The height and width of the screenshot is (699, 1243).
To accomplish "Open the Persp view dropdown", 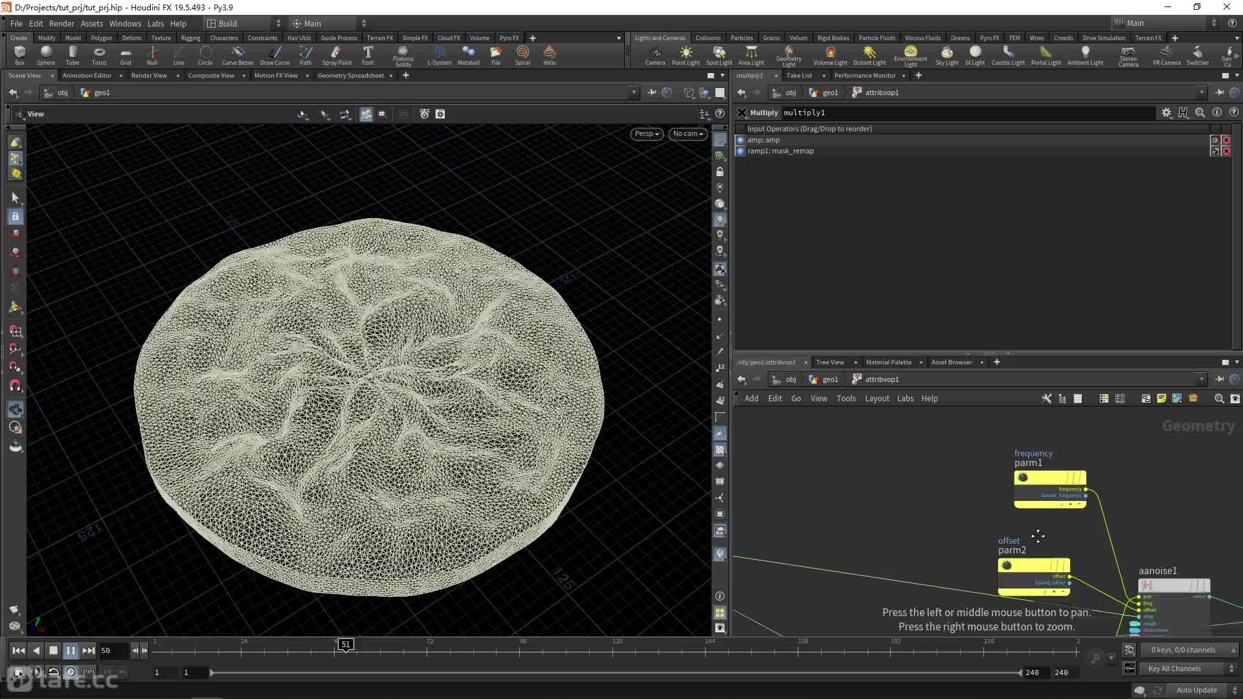I will [647, 134].
